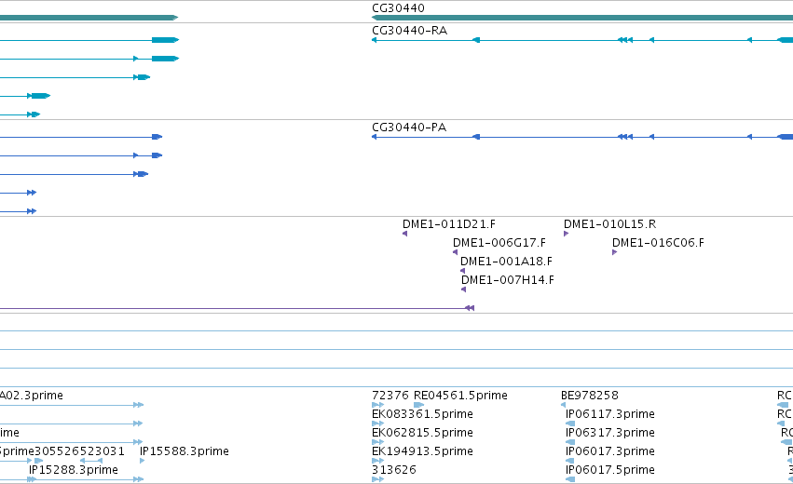Select the BE978258 EST label

(x=589, y=395)
